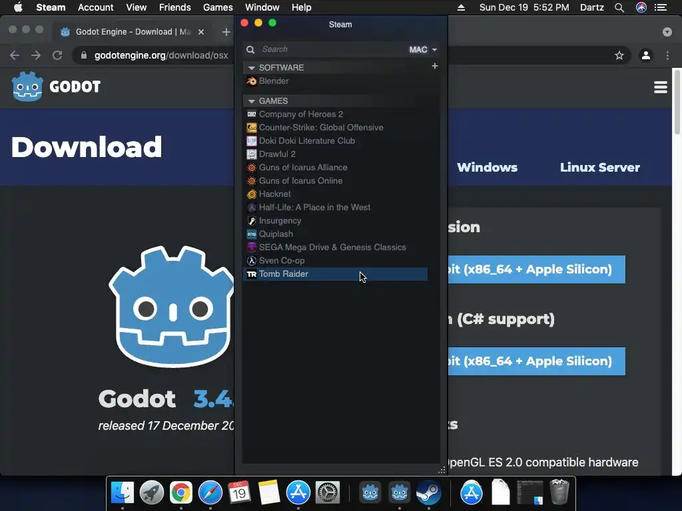Image resolution: width=682 pixels, height=511 pixels.
Task: Bookmark this page with the star icon
Action: 619,55
